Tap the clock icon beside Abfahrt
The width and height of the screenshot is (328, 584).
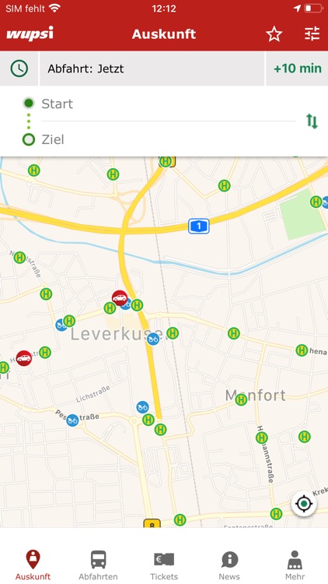[x=19, y=69]
